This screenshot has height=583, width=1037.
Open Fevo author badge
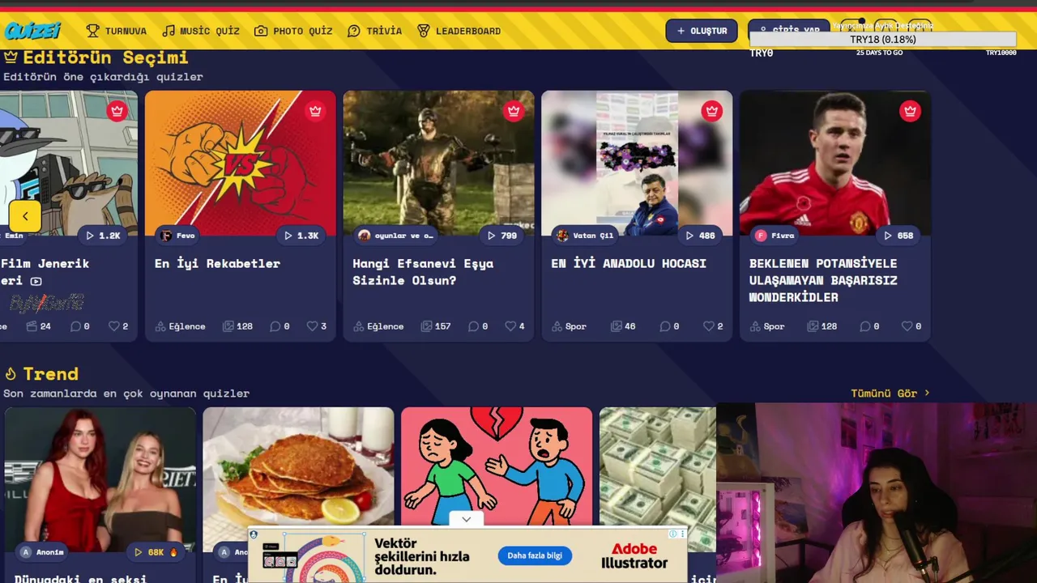(177, 236)
